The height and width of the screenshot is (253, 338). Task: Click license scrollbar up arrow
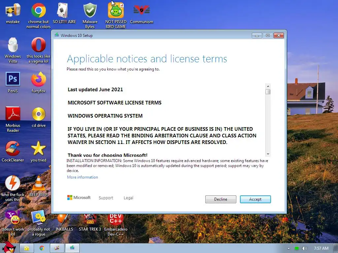coord(268,86)
